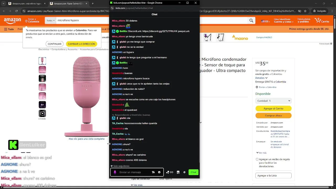This screenshot has width=336, height=189.
Task: Click the maono brand logo
Action: 240,38
